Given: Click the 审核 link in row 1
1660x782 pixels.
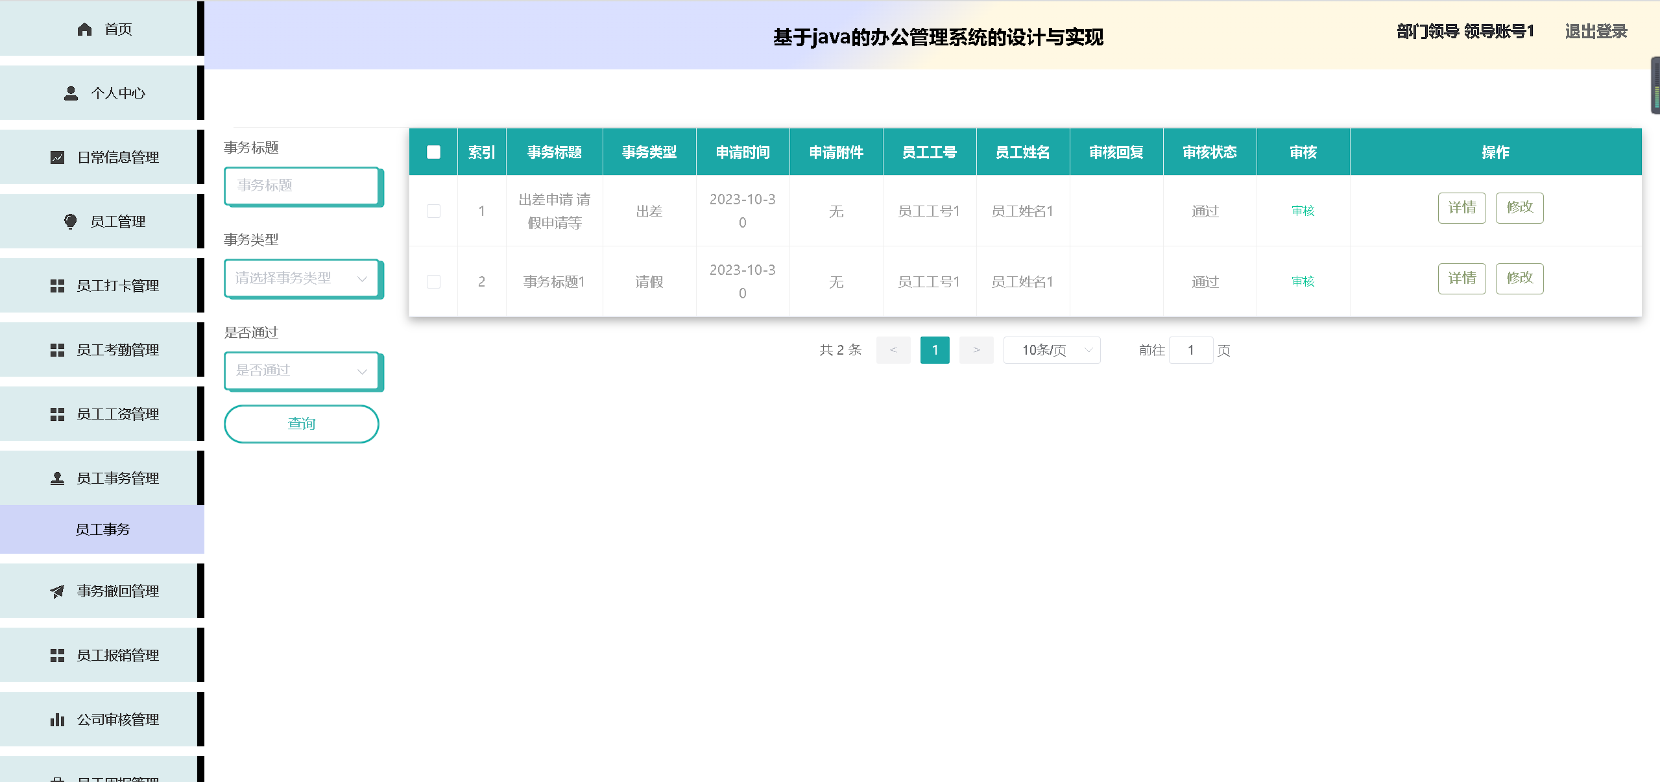Looking at the screenshot, I should click(1303, 211).
